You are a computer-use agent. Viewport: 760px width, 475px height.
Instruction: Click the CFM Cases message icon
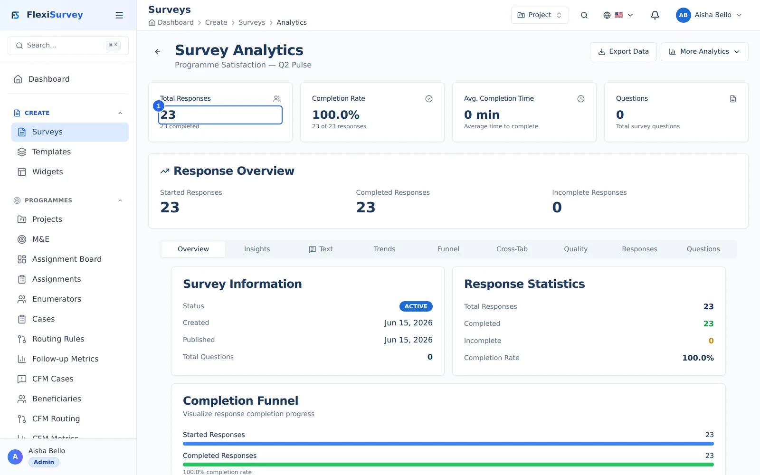point(22,379)
